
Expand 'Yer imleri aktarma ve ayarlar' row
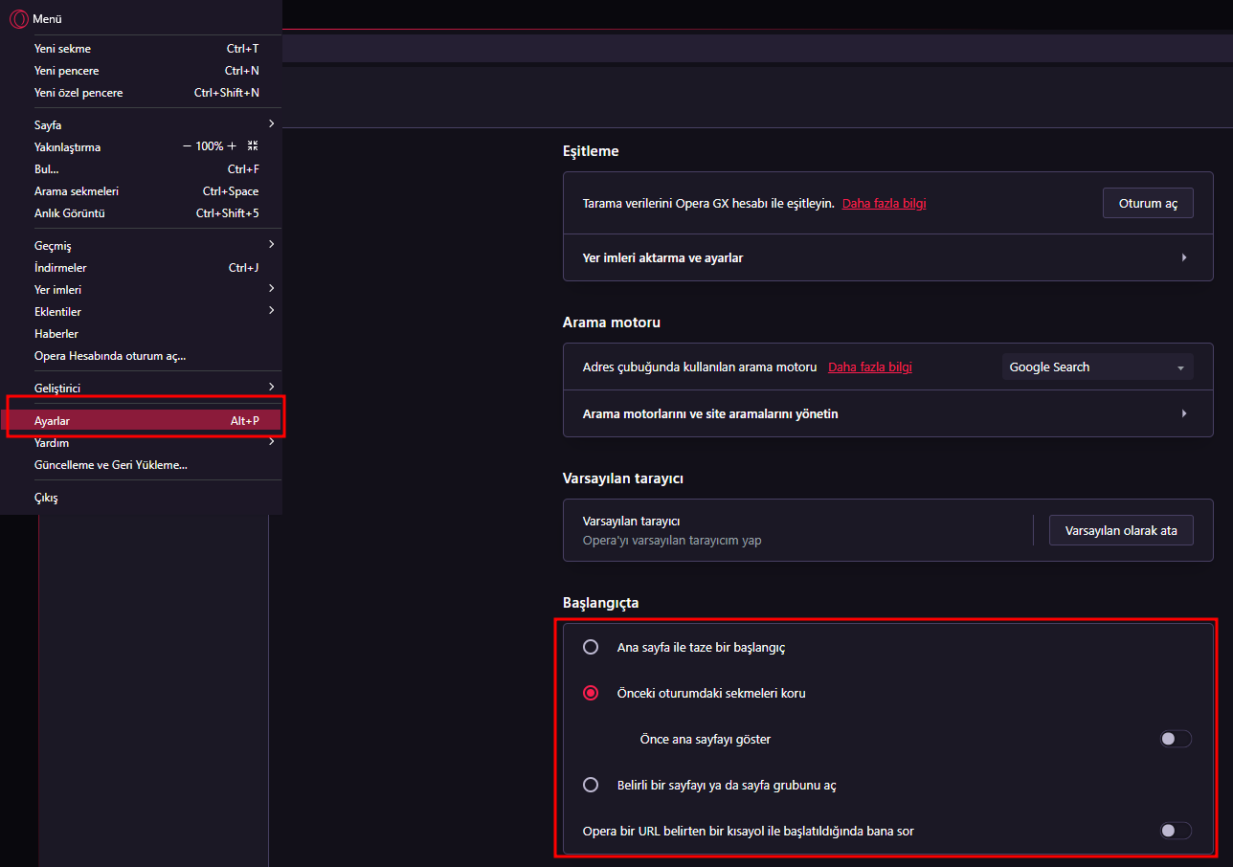(x=887, y=257)
